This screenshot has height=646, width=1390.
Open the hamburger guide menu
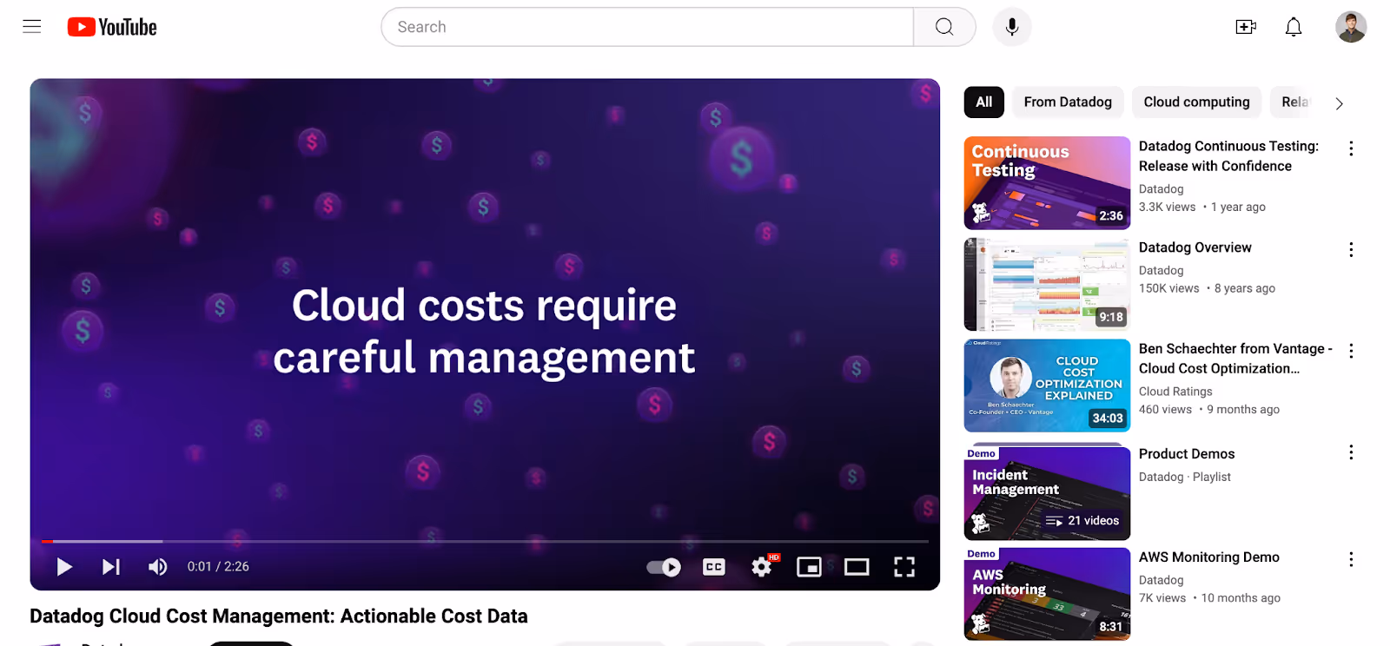(x=32, y=26)
